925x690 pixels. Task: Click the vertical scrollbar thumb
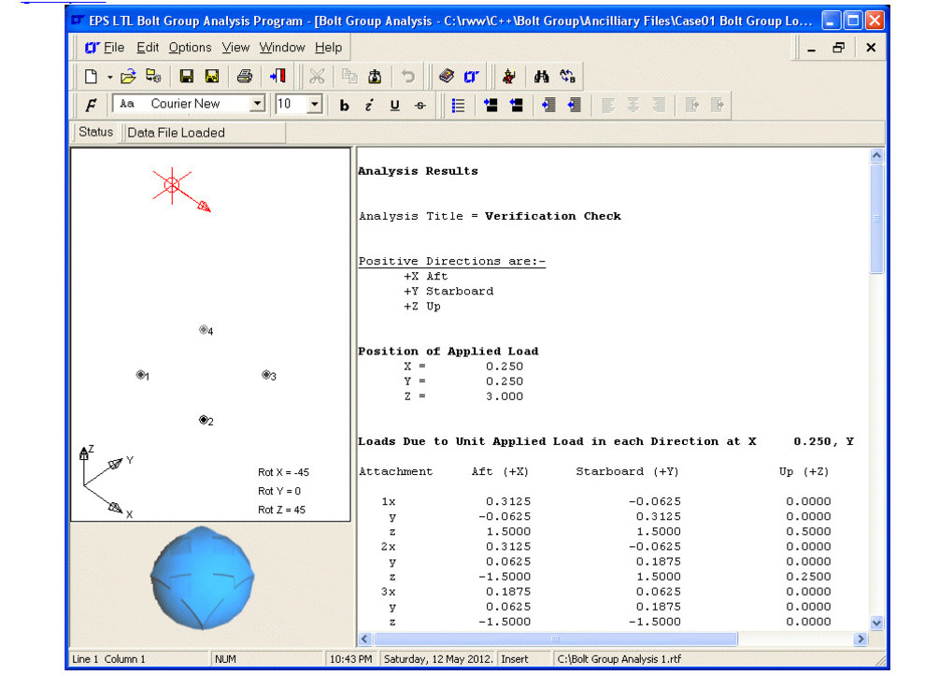click(876, 219)
